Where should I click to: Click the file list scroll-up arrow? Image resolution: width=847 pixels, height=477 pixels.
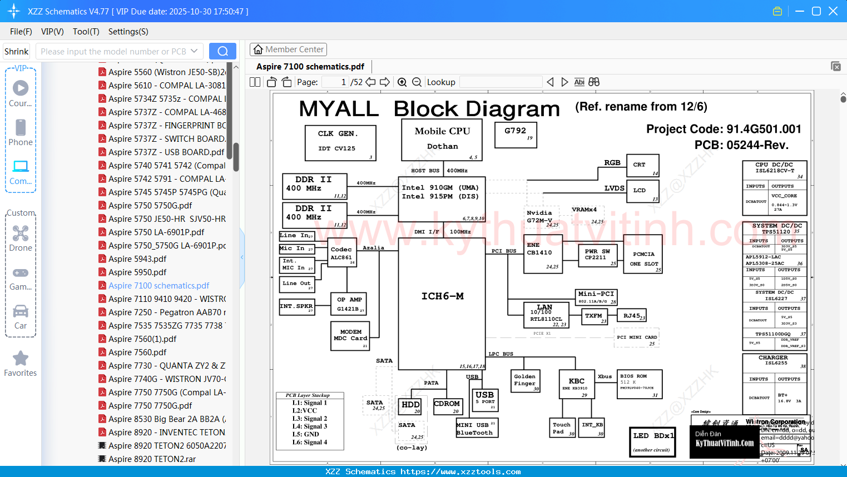click(236, 67)
